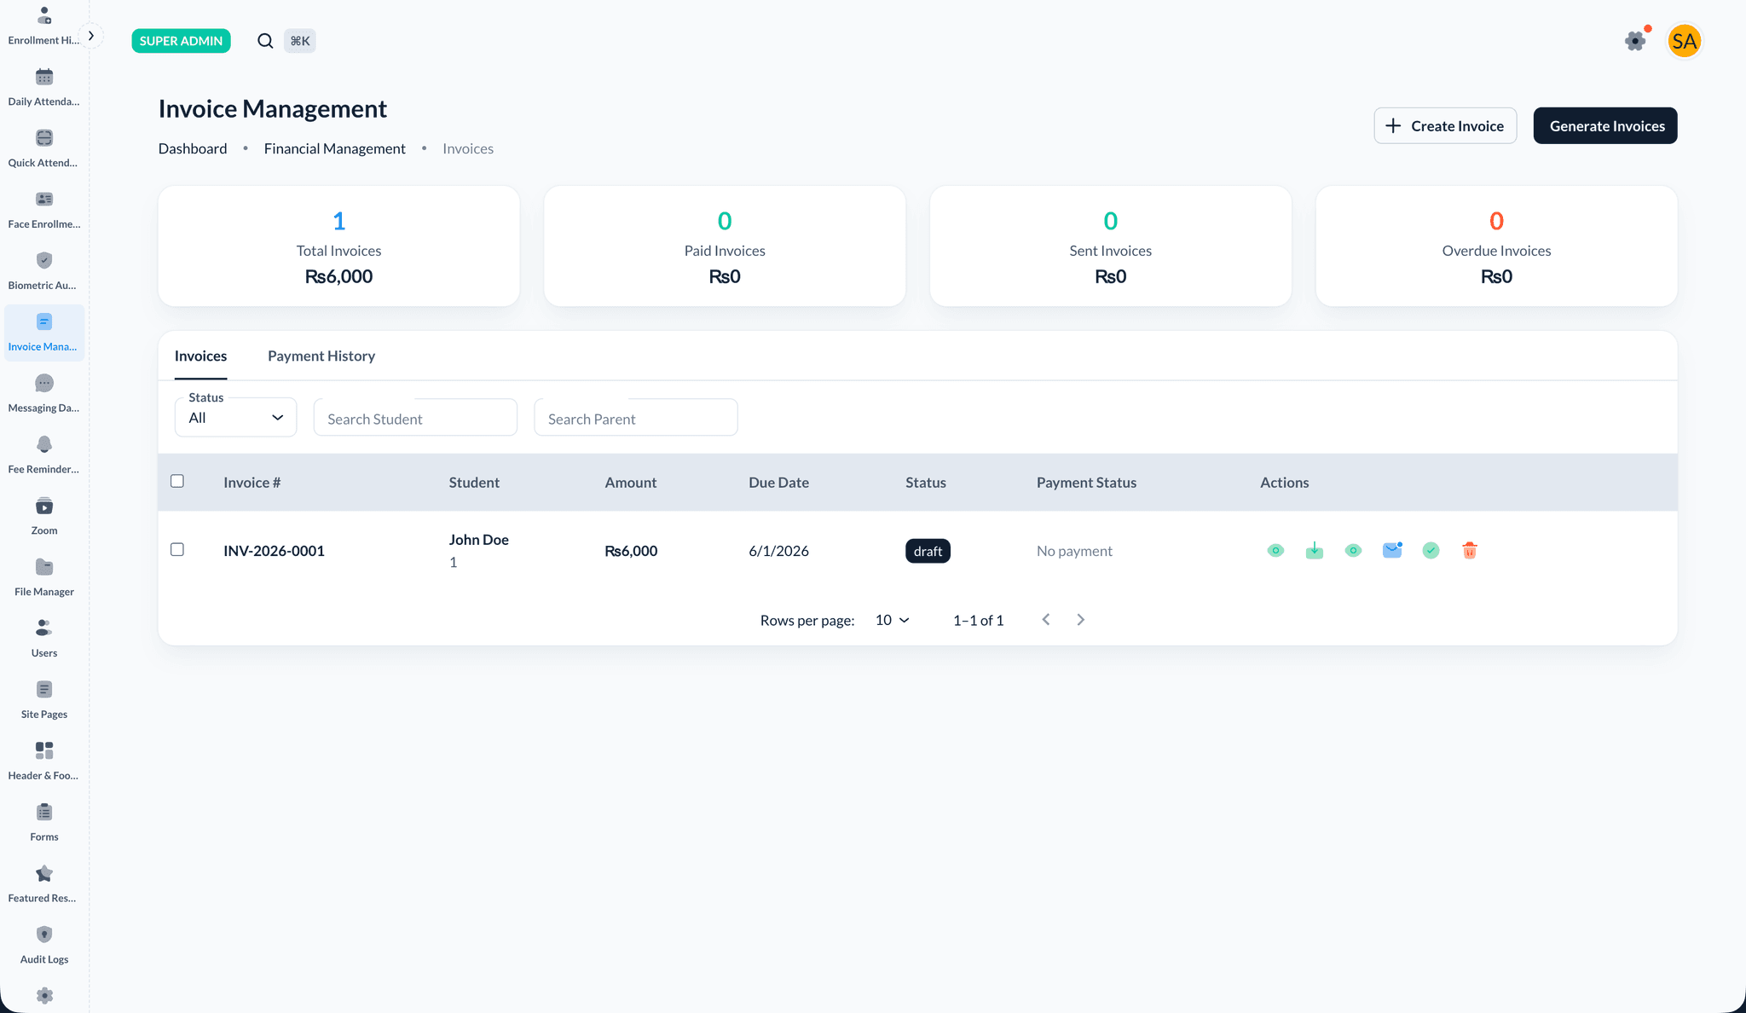
Task: Delete invoice INV-2026-0001 trash icon
Action: pyautogui.click(x=1470, y=551)
